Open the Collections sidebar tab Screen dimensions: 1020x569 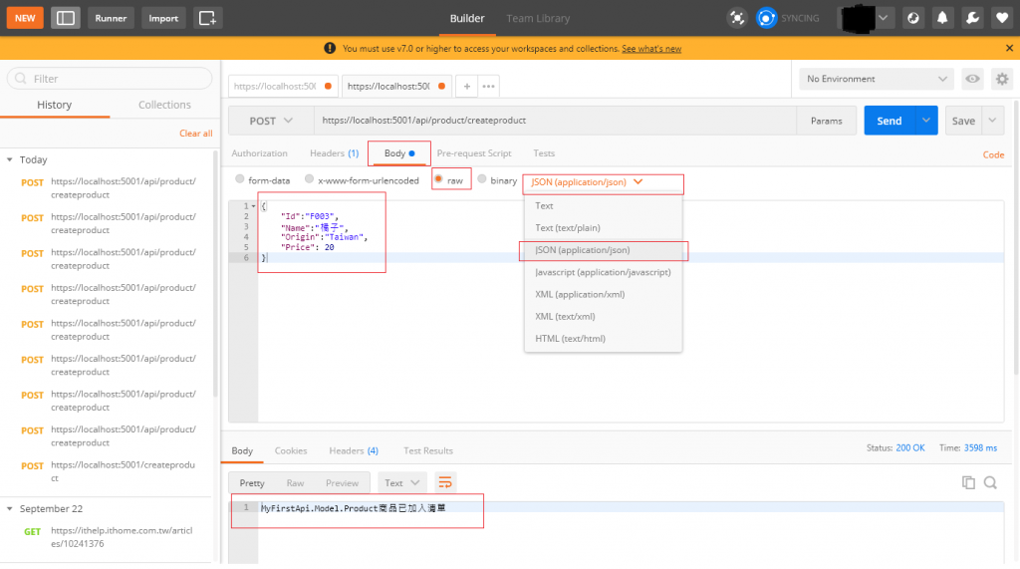pyautogui.click(x=164, y=105)
